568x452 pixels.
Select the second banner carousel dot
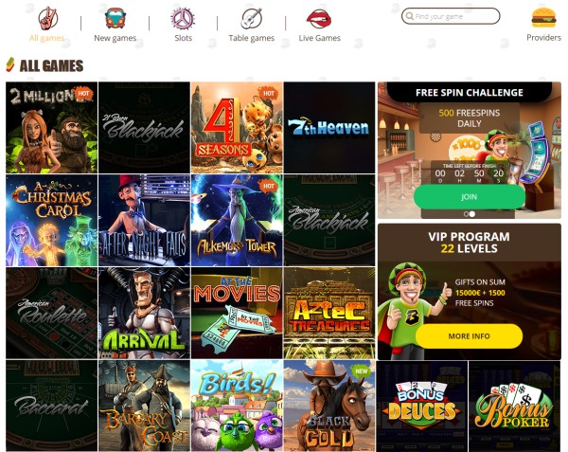pos(472,214)
